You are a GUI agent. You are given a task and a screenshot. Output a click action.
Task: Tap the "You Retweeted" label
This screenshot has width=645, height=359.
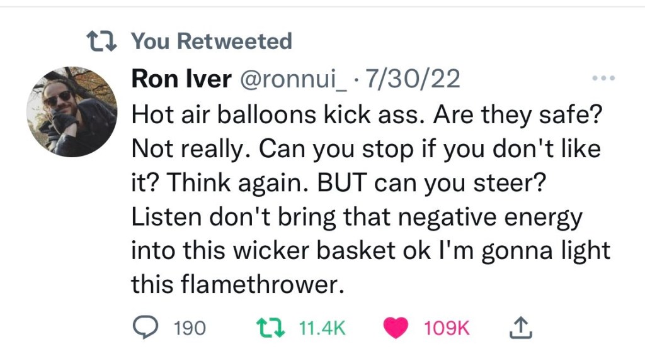[212, 42]
